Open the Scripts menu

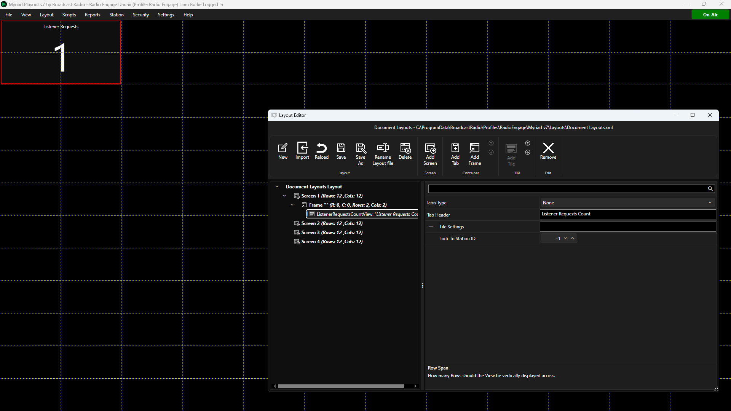[69, 14]
